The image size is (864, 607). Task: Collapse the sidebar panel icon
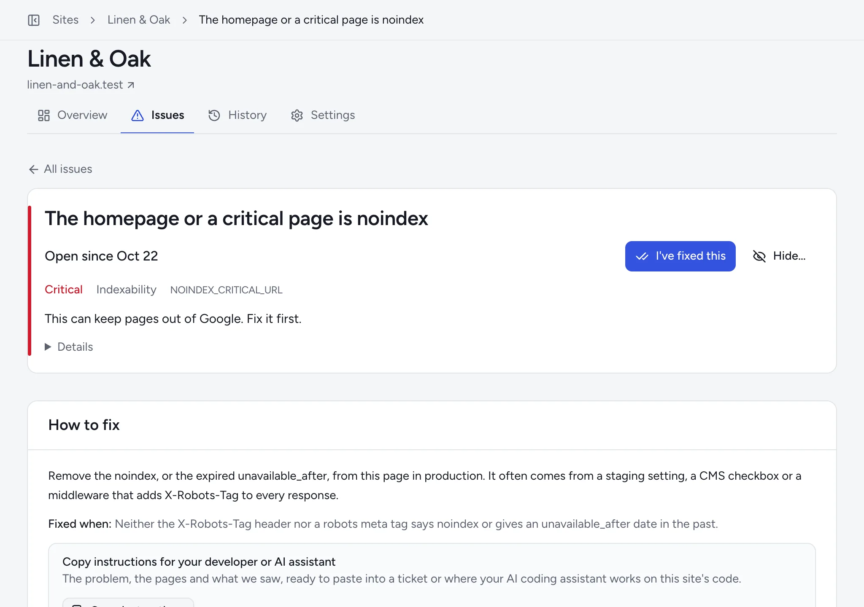[34, 20]
